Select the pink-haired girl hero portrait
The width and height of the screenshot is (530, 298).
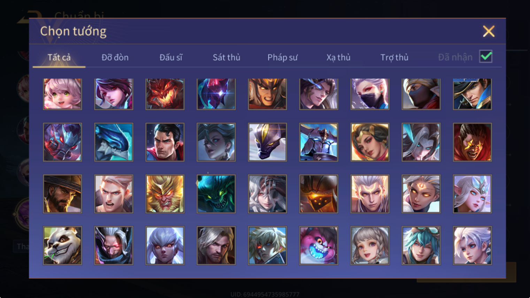point(62,94)
